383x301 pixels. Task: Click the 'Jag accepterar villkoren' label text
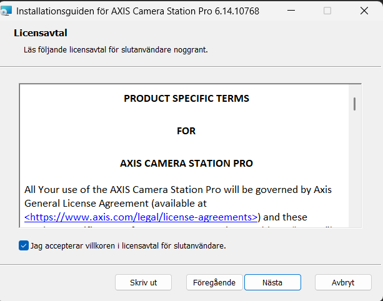[x=128, y=246]
